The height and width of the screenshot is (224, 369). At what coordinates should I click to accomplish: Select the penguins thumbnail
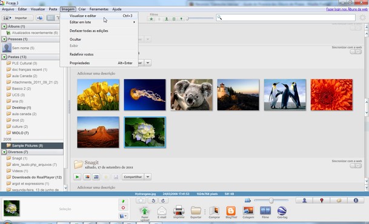coord(285,94)
